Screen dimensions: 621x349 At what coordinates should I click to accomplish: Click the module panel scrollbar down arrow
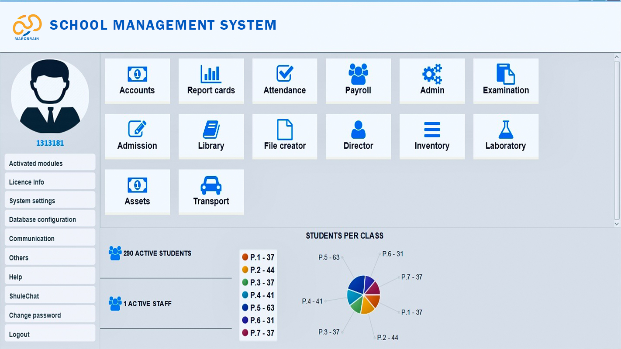617,224
